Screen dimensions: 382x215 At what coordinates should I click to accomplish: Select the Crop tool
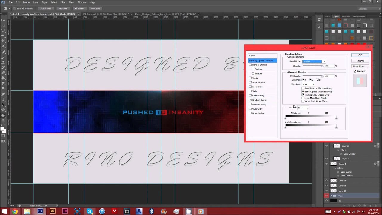coord(3,41)
